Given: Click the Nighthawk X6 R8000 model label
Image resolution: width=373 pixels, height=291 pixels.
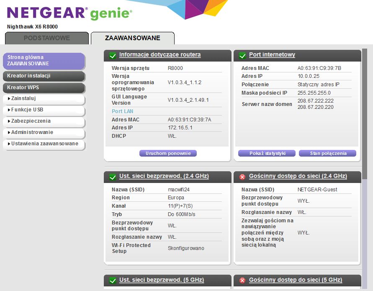Looking at the screenshot, I should [x=32, y=27].
